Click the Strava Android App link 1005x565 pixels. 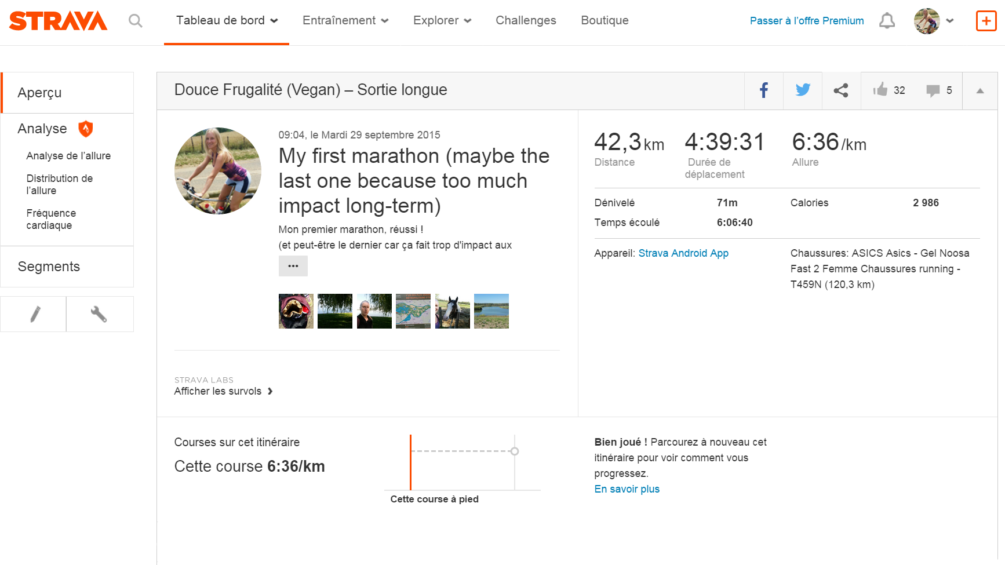click(683, 253)
